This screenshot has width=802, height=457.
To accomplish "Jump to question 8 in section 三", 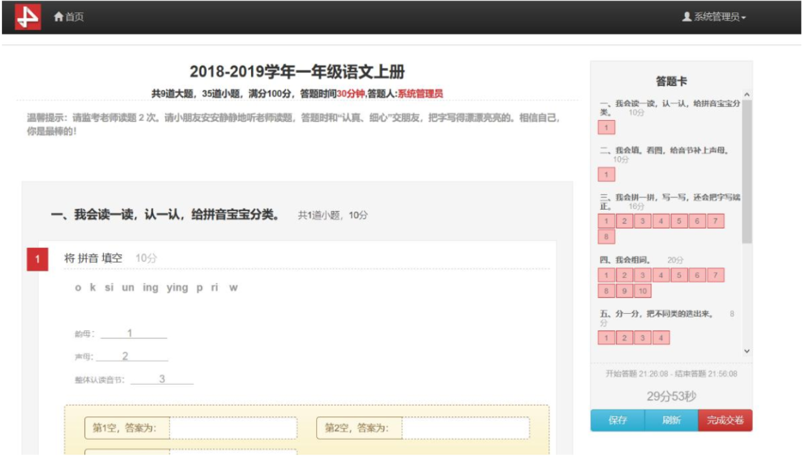I will tap(607, 235).
